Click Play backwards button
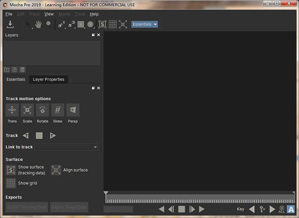This screenshot has width=299, height=218. [x=161, y=209]
